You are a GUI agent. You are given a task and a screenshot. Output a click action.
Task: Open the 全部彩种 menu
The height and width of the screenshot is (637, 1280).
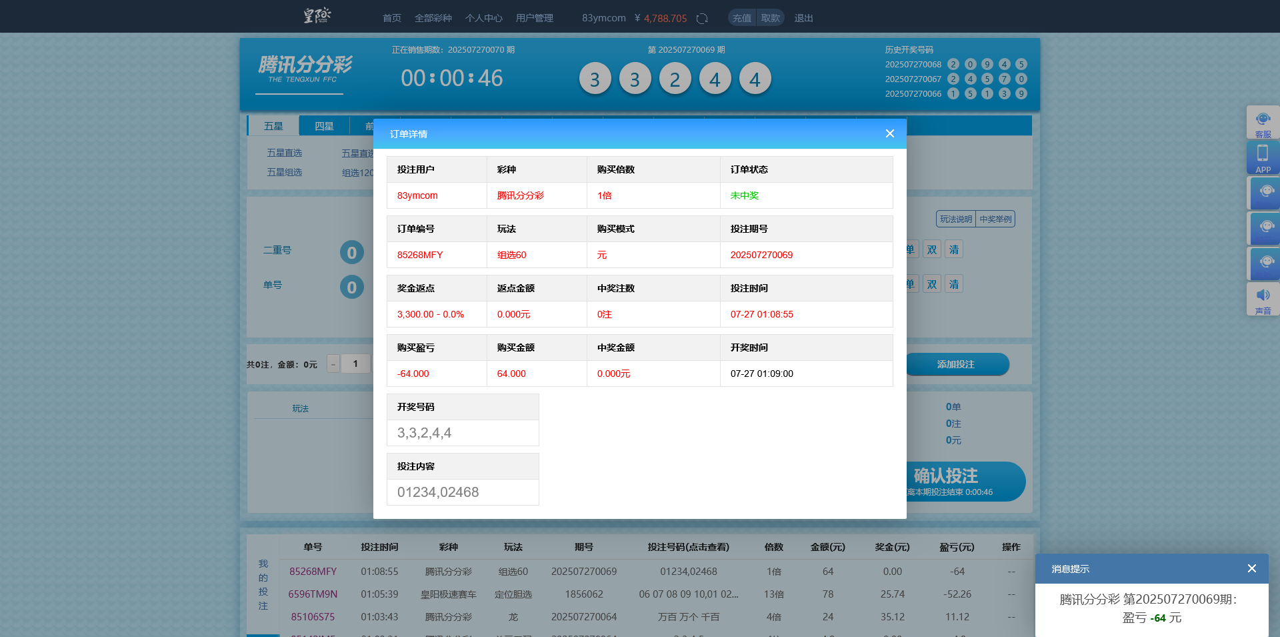433,18
